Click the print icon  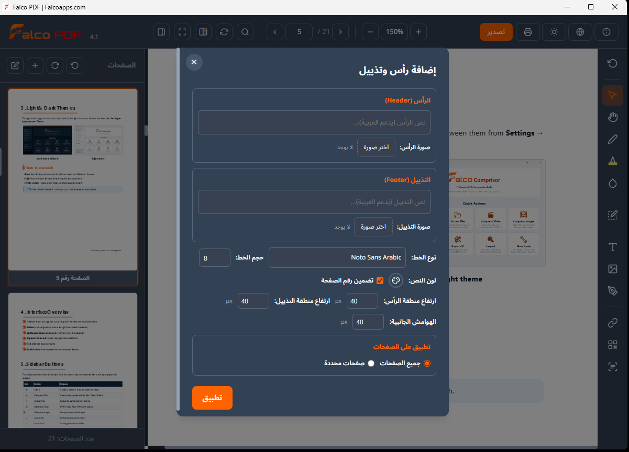(x=528, y=32)
